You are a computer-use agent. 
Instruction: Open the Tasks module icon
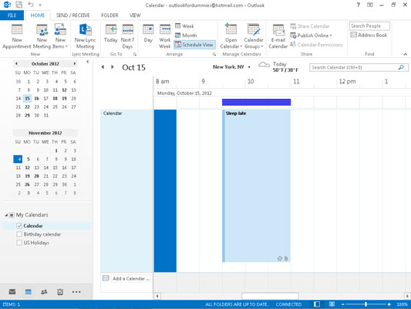coord(60,292)
